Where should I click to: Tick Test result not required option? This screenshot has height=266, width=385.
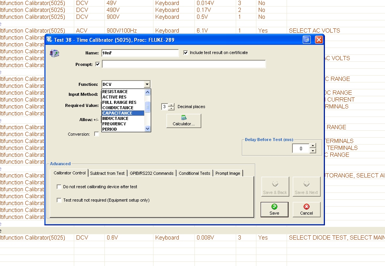click(59, 200)
